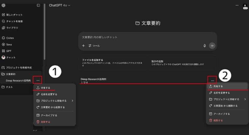Open Deep Research活用例 chat in sidebar

(x=18, y=81)
